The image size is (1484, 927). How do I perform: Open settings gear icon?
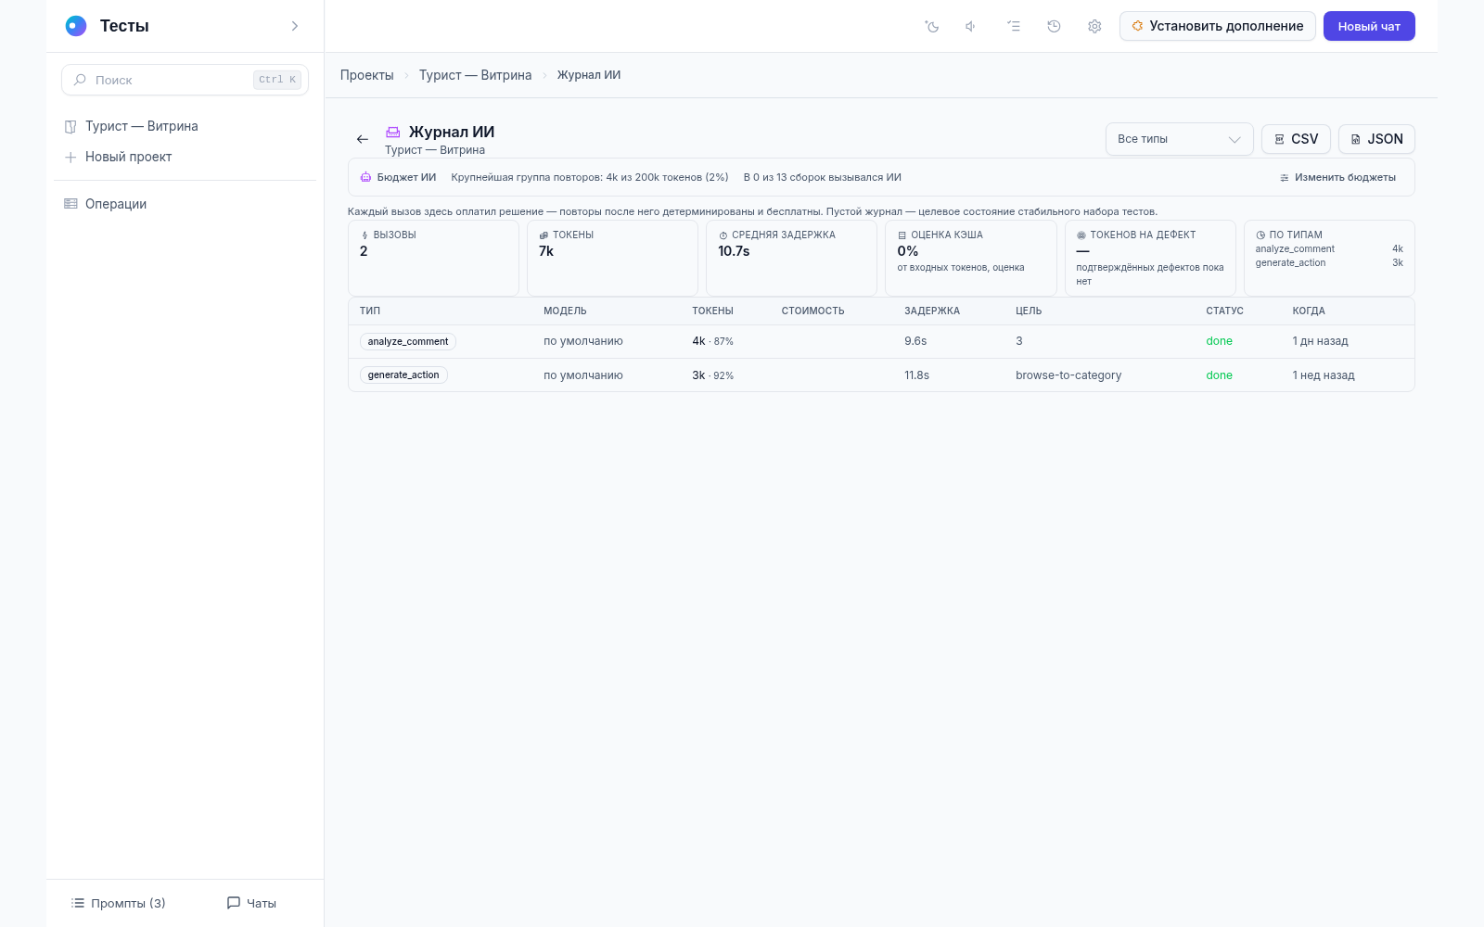click(x=1094, y=26)
